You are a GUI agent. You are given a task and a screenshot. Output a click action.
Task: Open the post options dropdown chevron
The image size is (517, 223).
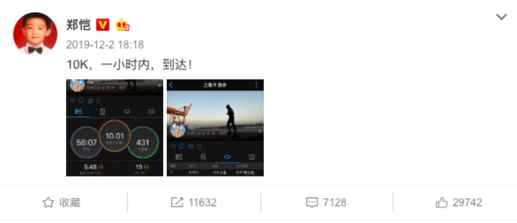(501, 17)
